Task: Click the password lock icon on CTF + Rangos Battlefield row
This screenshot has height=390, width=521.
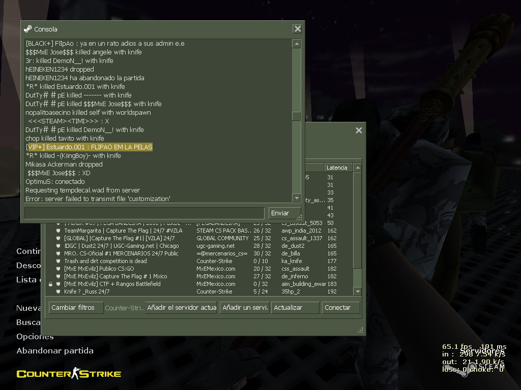Action: (x=50, y=284)
